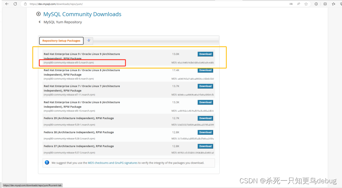Click filename mysql80-community-release-el7-11.noarch.rpm
This screenshot has width=342, height=188.
tap(69, 94)
